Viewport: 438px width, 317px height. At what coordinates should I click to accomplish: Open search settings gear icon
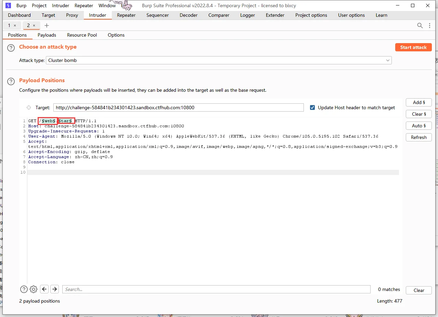tap(34, 289)
